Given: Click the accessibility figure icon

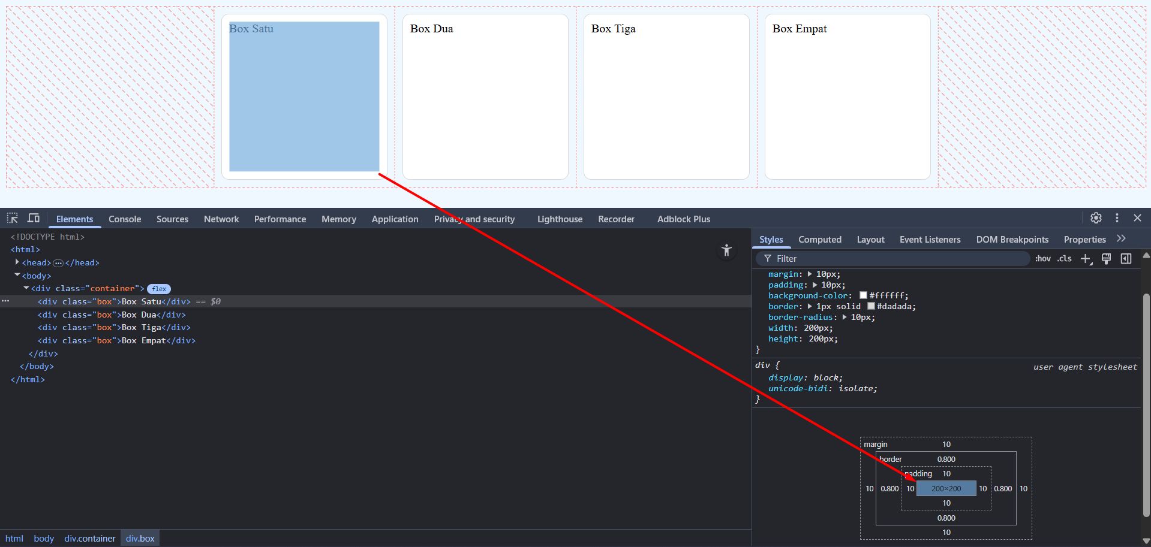Looking at the screenshot, I should (726, 250).
